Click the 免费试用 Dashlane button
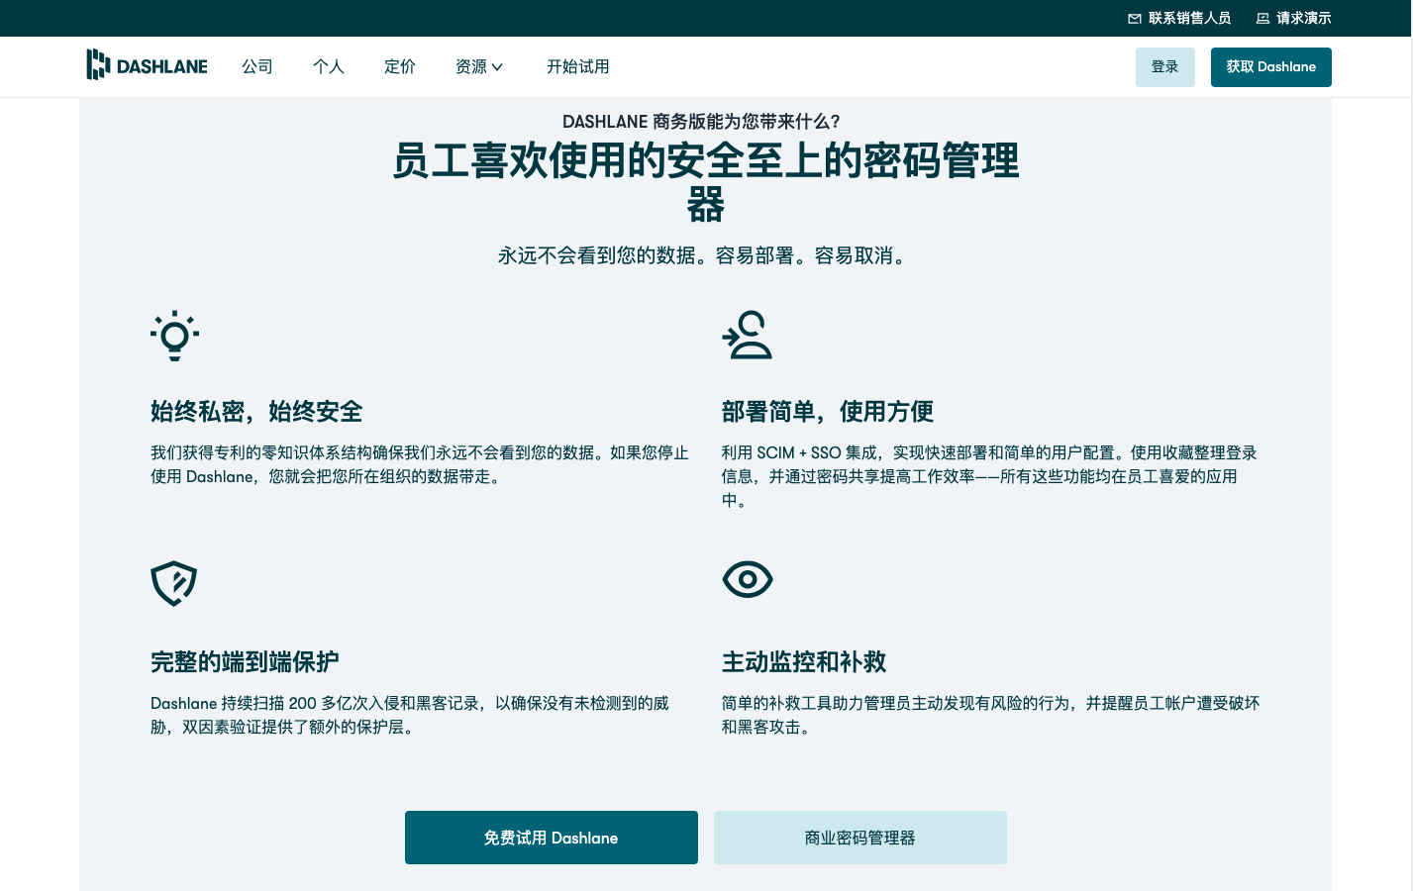The height and width of the screenshot is (891, 1413). pos(551,838)
